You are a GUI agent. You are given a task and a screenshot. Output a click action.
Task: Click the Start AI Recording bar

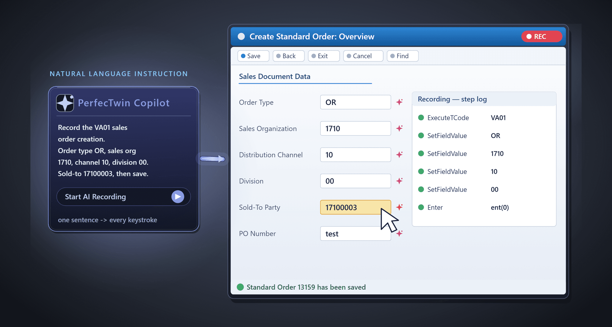point(124,197)
